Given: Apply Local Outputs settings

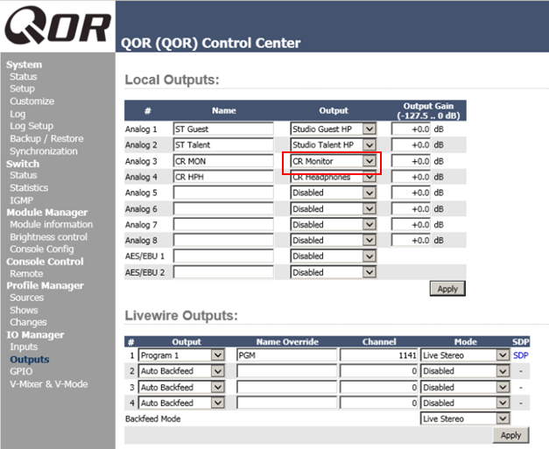Looking at the screenshot, I should tap(447, 289).
